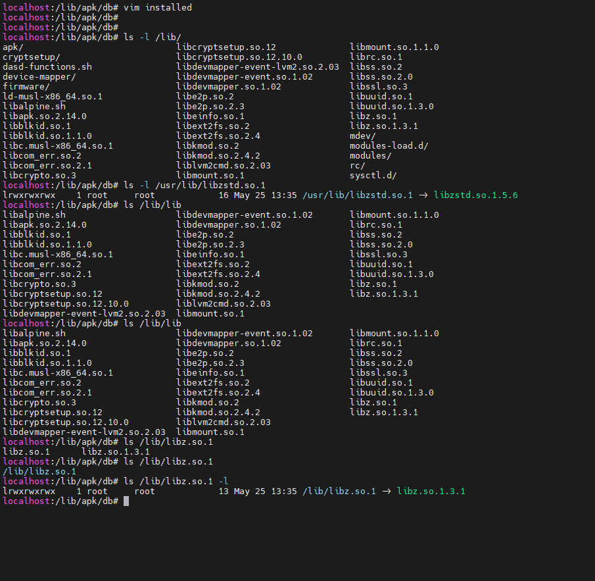Click the terminal cursor block at the prompt
Screen dimensions: 595x581
[x=126, y=501]
